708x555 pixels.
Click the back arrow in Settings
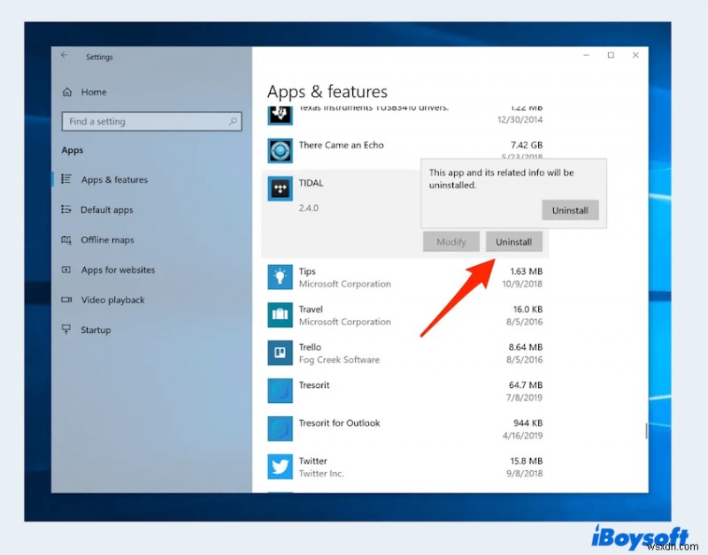pyautogui.click(x=64, y=55)
